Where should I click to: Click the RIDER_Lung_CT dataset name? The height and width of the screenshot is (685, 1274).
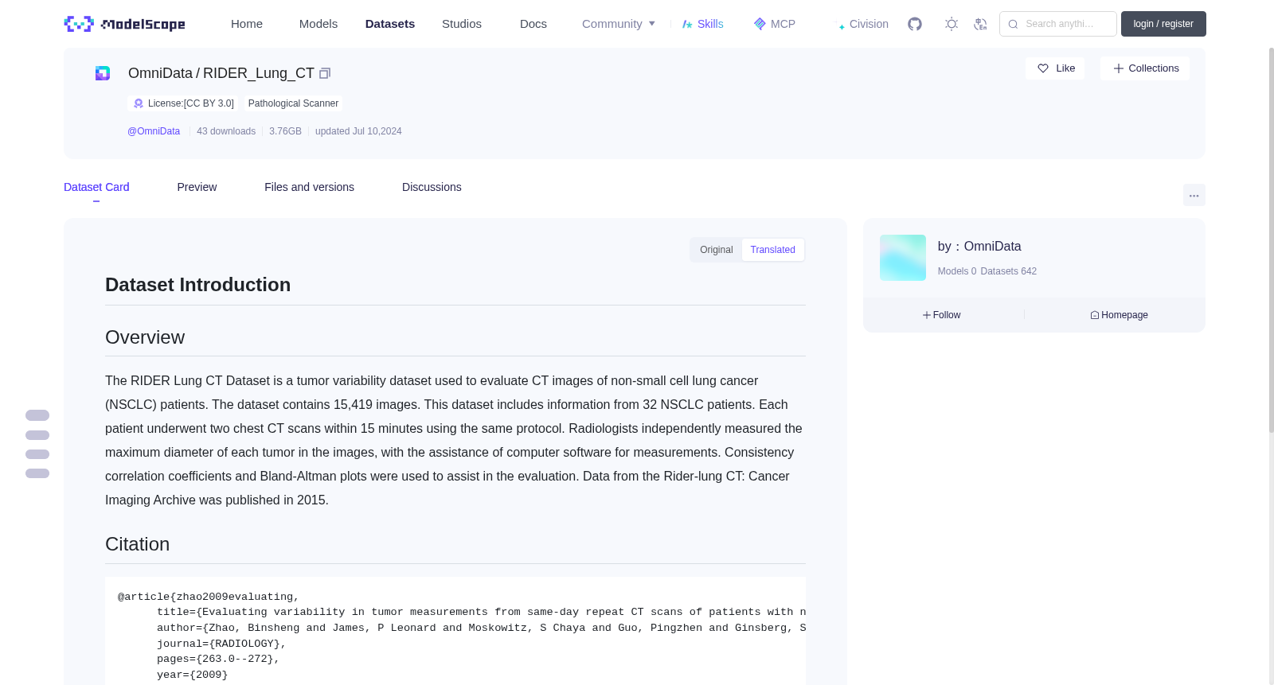259,73
